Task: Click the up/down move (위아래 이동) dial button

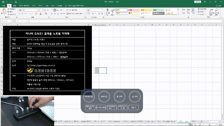Action: [89, 97]
